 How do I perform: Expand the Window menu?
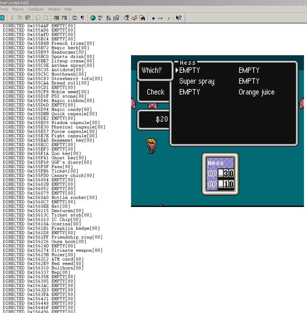(x=54, y=9)
